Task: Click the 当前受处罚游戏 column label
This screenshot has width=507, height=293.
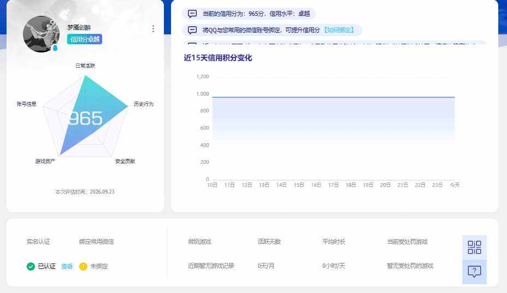Action: pyautogui.click(x=407, y=242)
